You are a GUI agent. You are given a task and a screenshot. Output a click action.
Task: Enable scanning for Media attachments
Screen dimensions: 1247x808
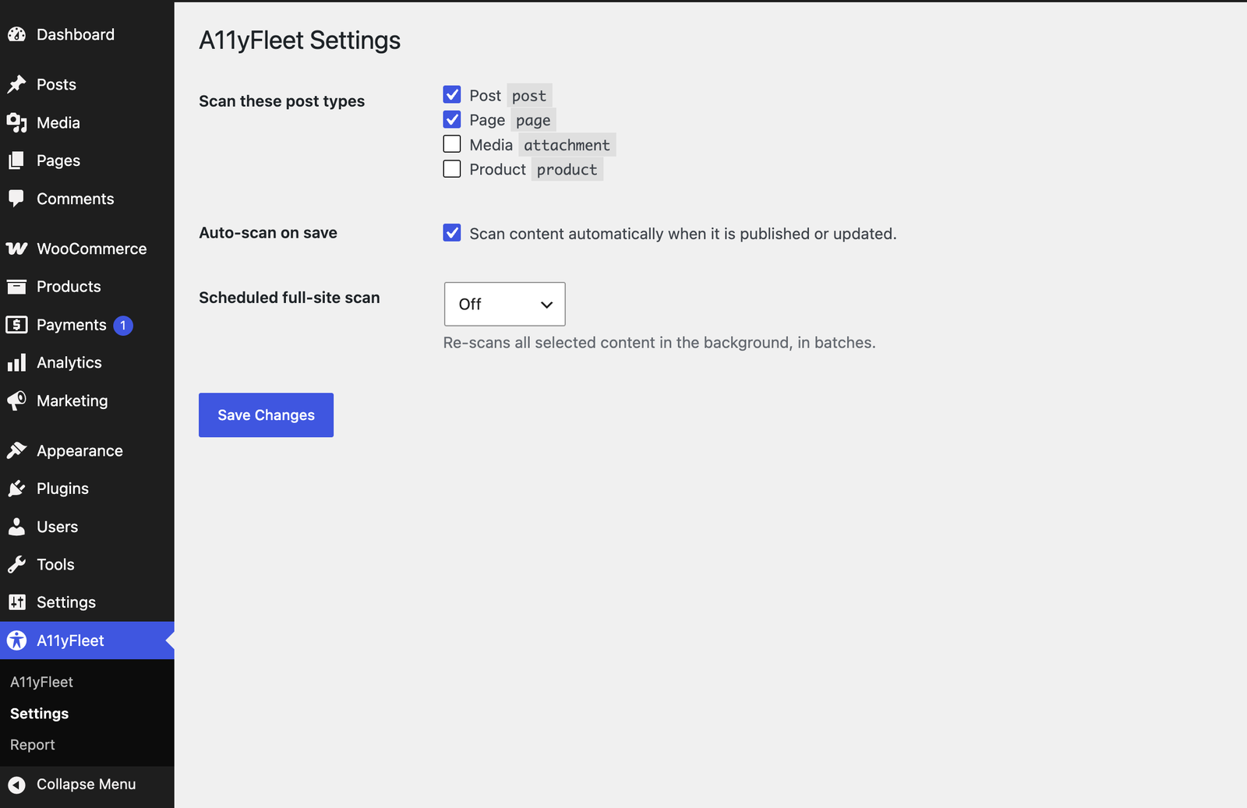click(x=452, y=144)
